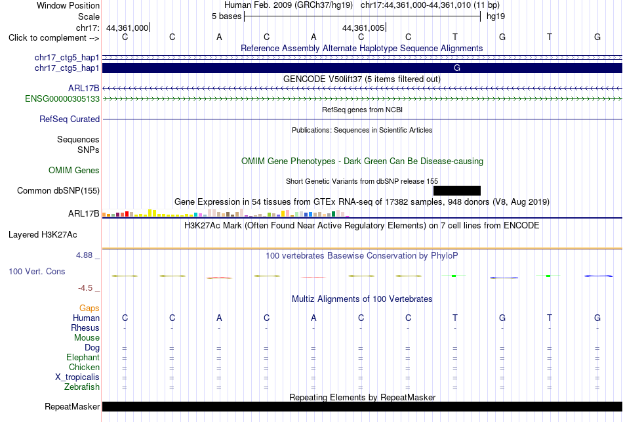Open the GTEx Gene Expression track title
The image size is (623, 422).
(362, 201)
